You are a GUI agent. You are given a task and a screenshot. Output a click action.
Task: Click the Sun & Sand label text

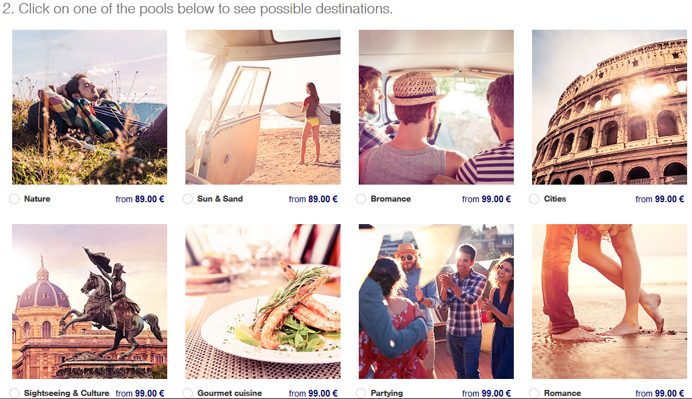220,199
